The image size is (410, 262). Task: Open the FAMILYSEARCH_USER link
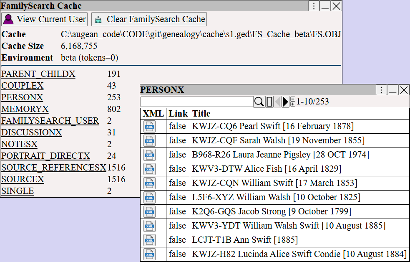pos(50,121)
